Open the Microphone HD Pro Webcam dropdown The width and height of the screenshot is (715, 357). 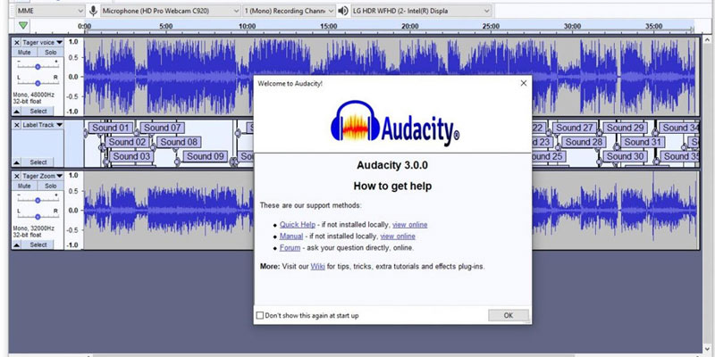click(x=171, y=11)
